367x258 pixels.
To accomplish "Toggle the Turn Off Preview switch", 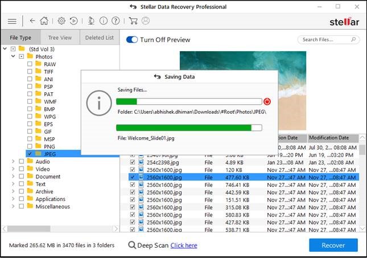I will pyautogui.click(x=132, y=40).
